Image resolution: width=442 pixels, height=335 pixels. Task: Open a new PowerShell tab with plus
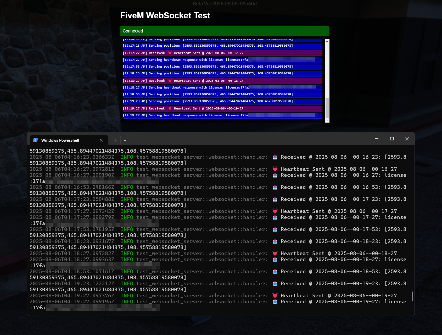115,140
